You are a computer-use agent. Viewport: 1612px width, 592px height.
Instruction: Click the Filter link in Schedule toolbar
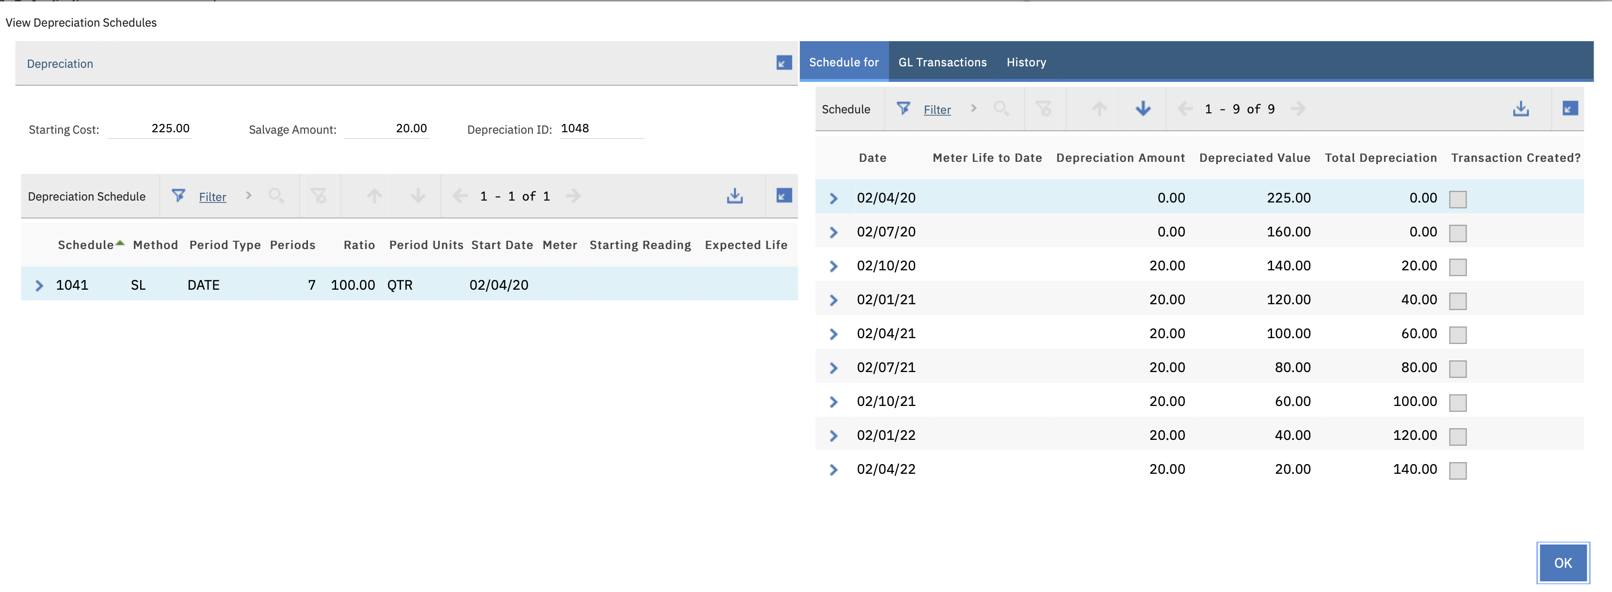pyautogui.click(x=937, y=110)
